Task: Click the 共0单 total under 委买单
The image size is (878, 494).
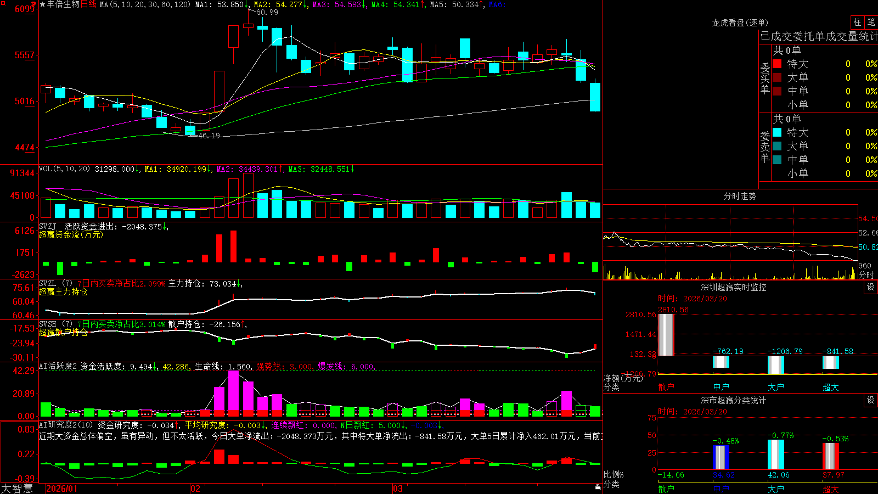Action: (x=787, y=50)
